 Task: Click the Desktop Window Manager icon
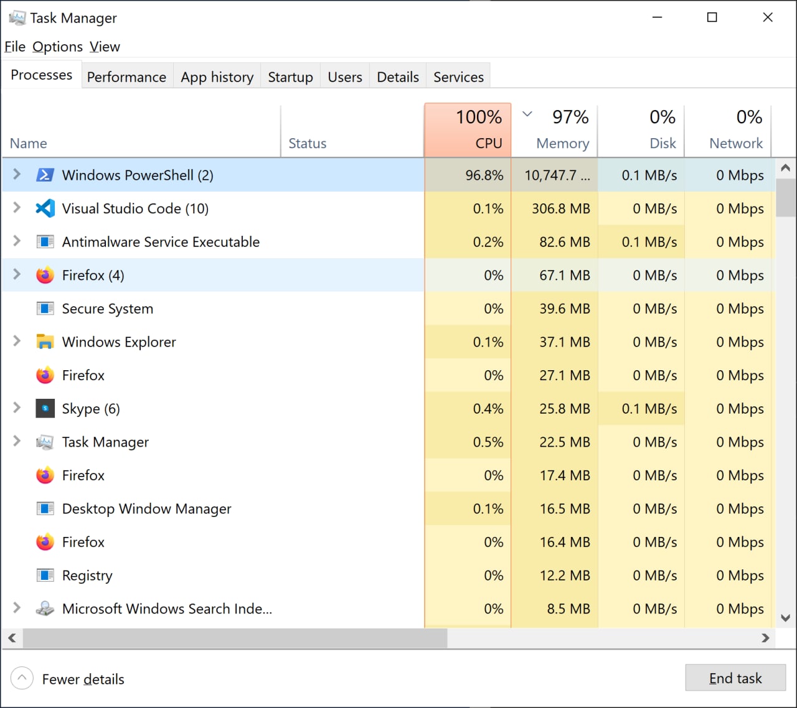click(45, 509)
